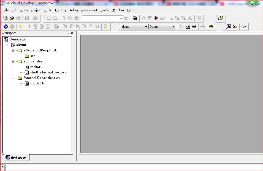Open a file with the folder icon
Image resolution: width=263 pixels, height=171 pixels.
12,18
